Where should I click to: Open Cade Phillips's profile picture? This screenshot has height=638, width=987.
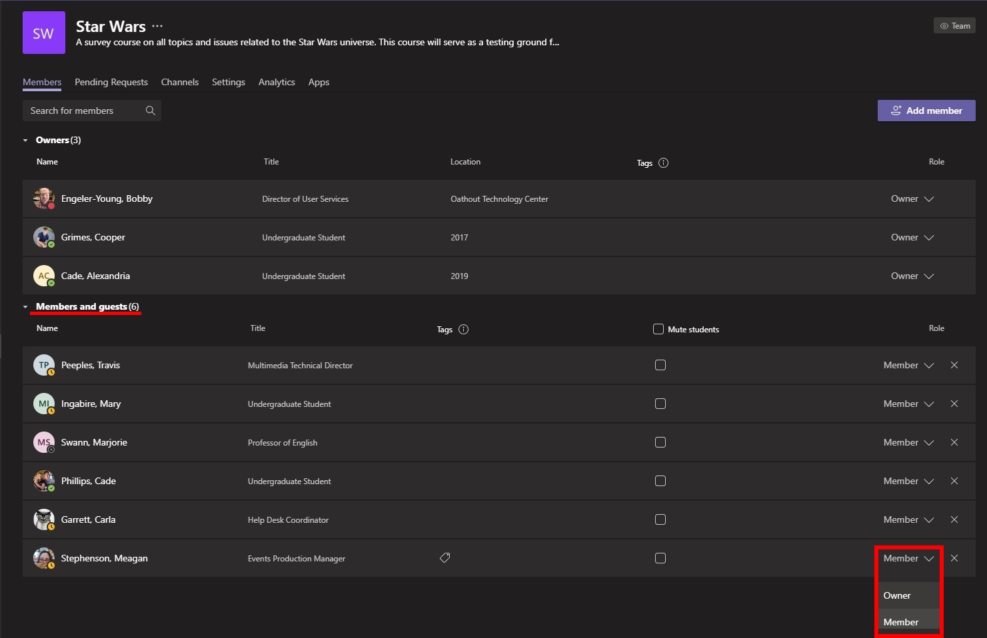(44, 481)
